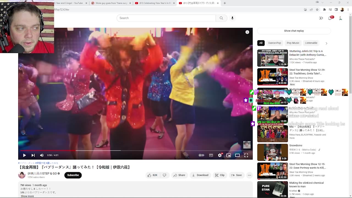Screen dimensions: 352x198
Task: Close the Year end Cringe tab
Action: 86,3
